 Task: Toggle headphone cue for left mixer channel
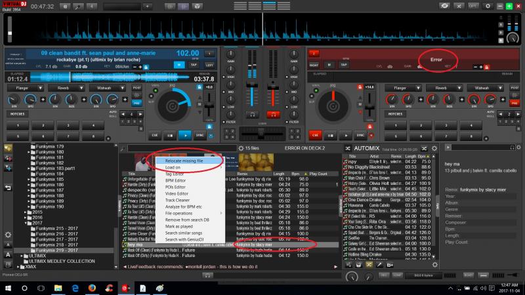click(x=252, y=115)
